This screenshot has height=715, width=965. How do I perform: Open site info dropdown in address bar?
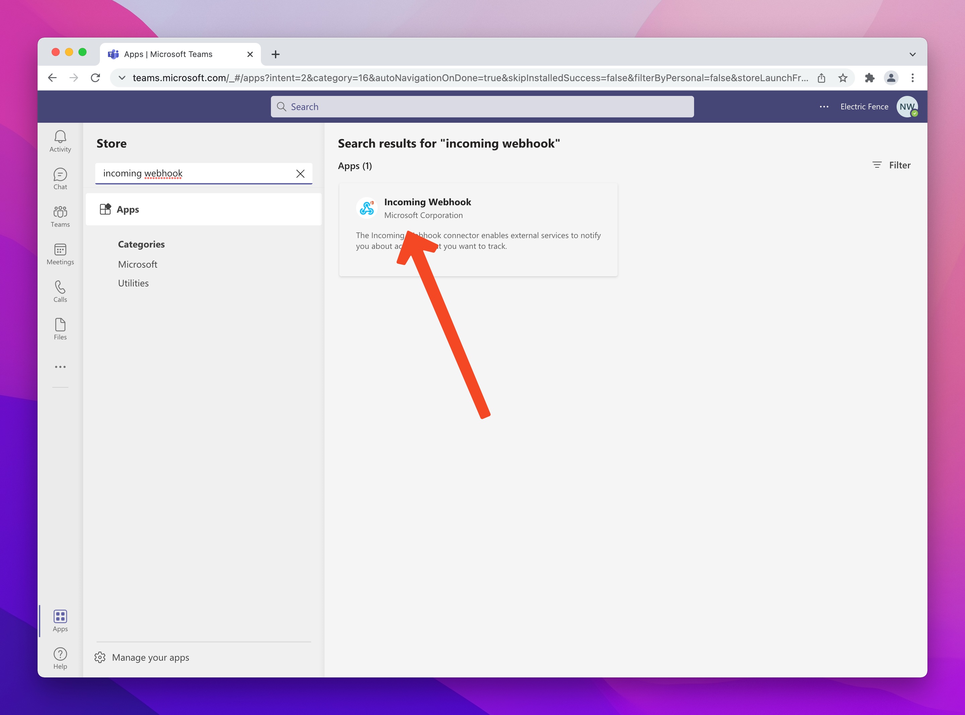tap(122, 78)
